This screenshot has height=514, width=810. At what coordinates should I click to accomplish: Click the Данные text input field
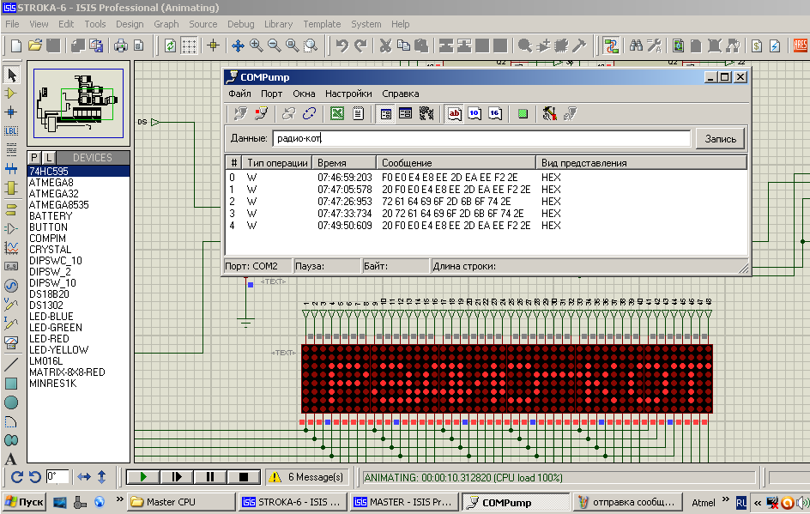pyautogui.click(x=481, y=138)
